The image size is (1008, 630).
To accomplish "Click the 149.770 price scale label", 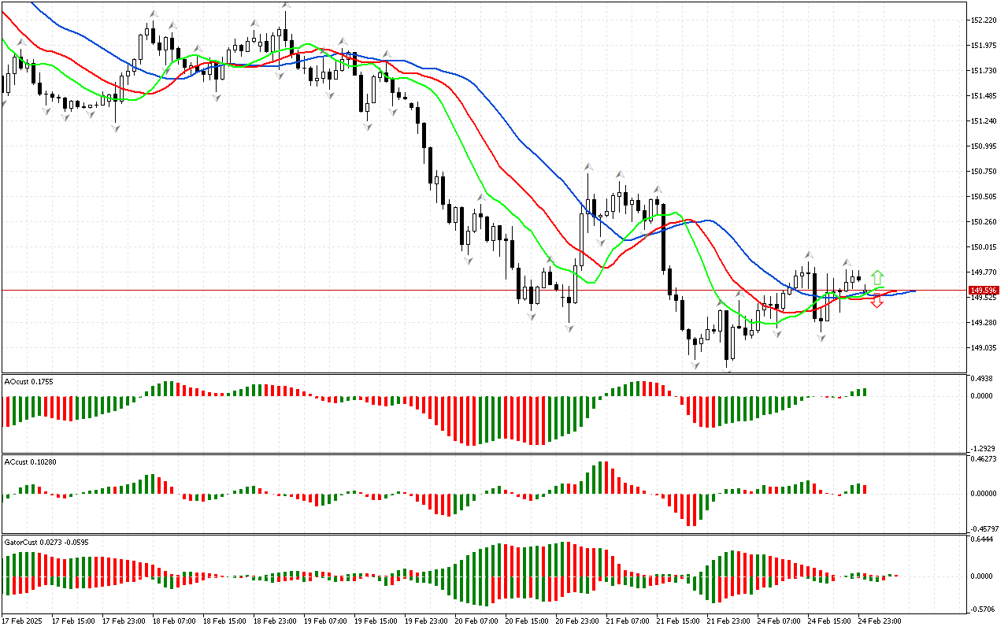I will click(984, 272).
